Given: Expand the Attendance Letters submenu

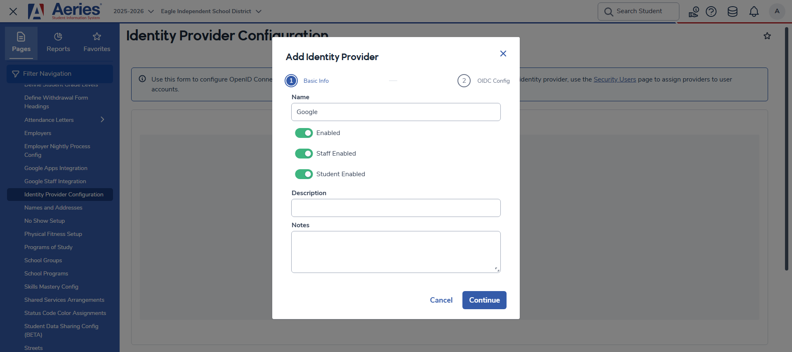Looking at the screenshot, I should click(102, 120).
